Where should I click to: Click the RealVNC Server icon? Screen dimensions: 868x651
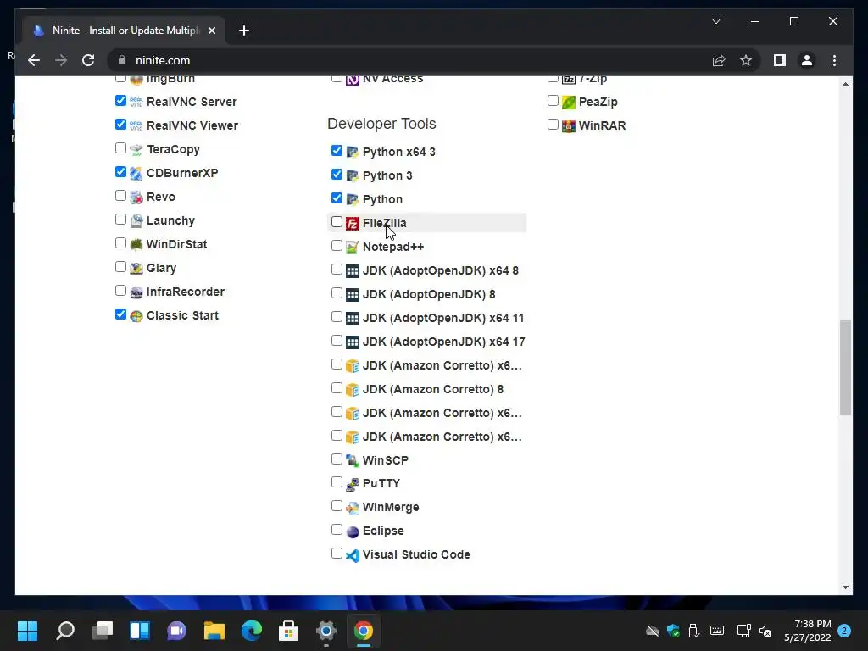point(136,102)
